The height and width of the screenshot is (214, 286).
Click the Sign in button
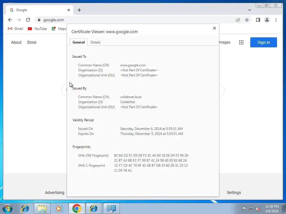(264, 42)
